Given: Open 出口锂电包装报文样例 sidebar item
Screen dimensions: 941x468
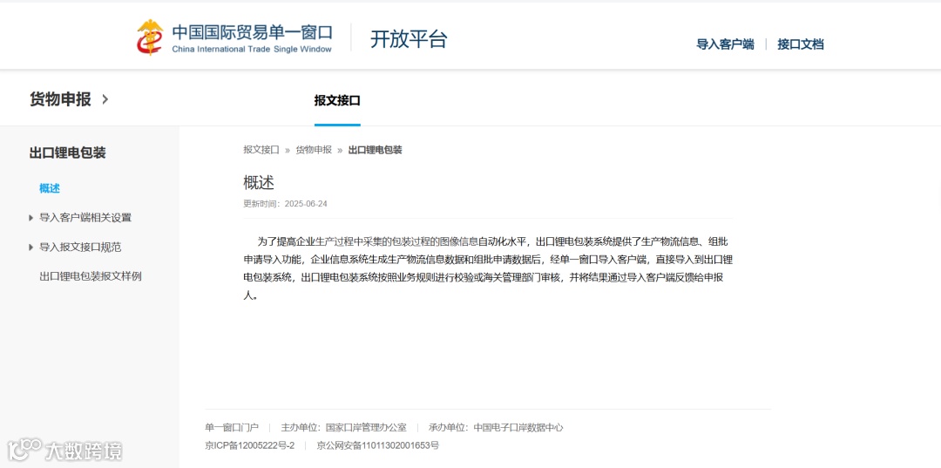Looking at the screenshot, I should 91,276.
